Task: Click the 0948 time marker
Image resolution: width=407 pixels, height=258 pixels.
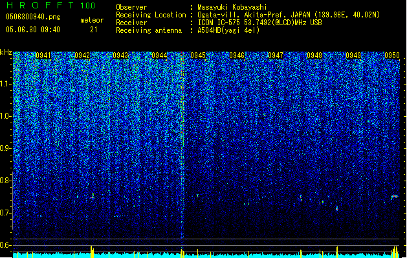Action: [x=314, y=55]
